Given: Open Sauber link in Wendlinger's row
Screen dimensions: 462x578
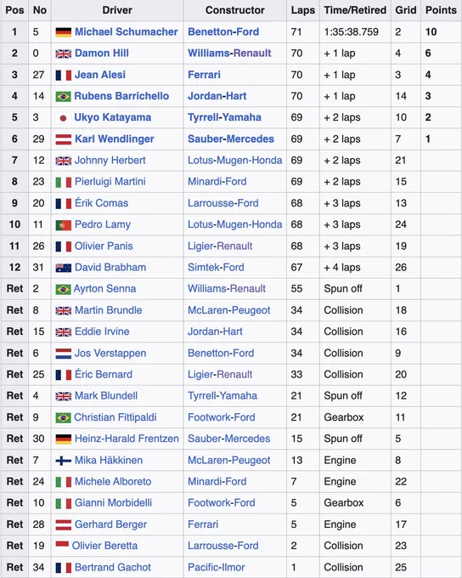Looking at the screenshot, I should 206,139.
